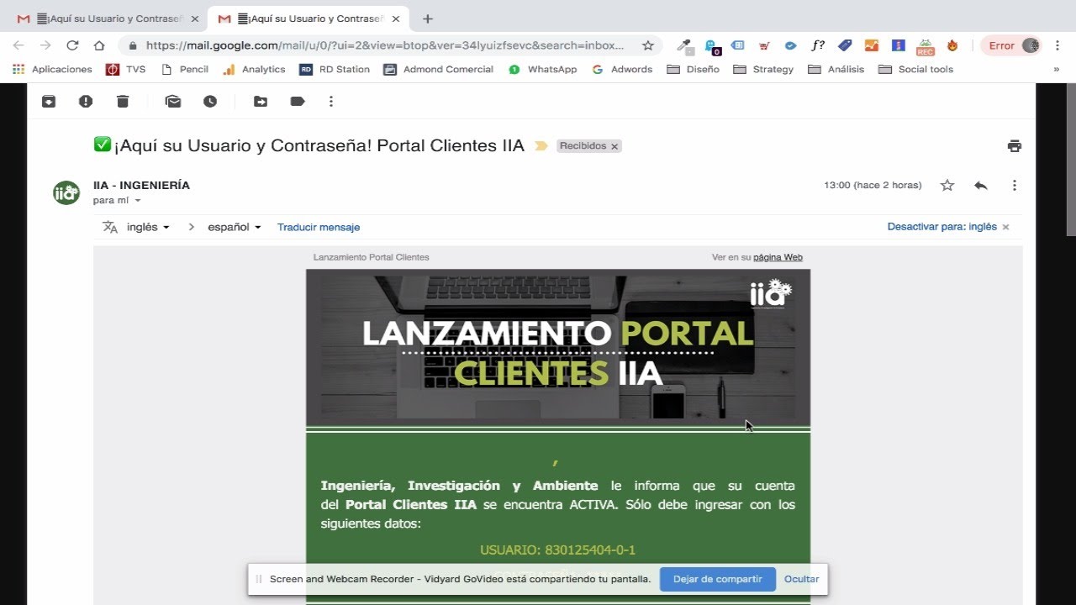1076x605 pixels.
Task: Open the Chrome three-dot menu
Action: [x=1058, y=45]
